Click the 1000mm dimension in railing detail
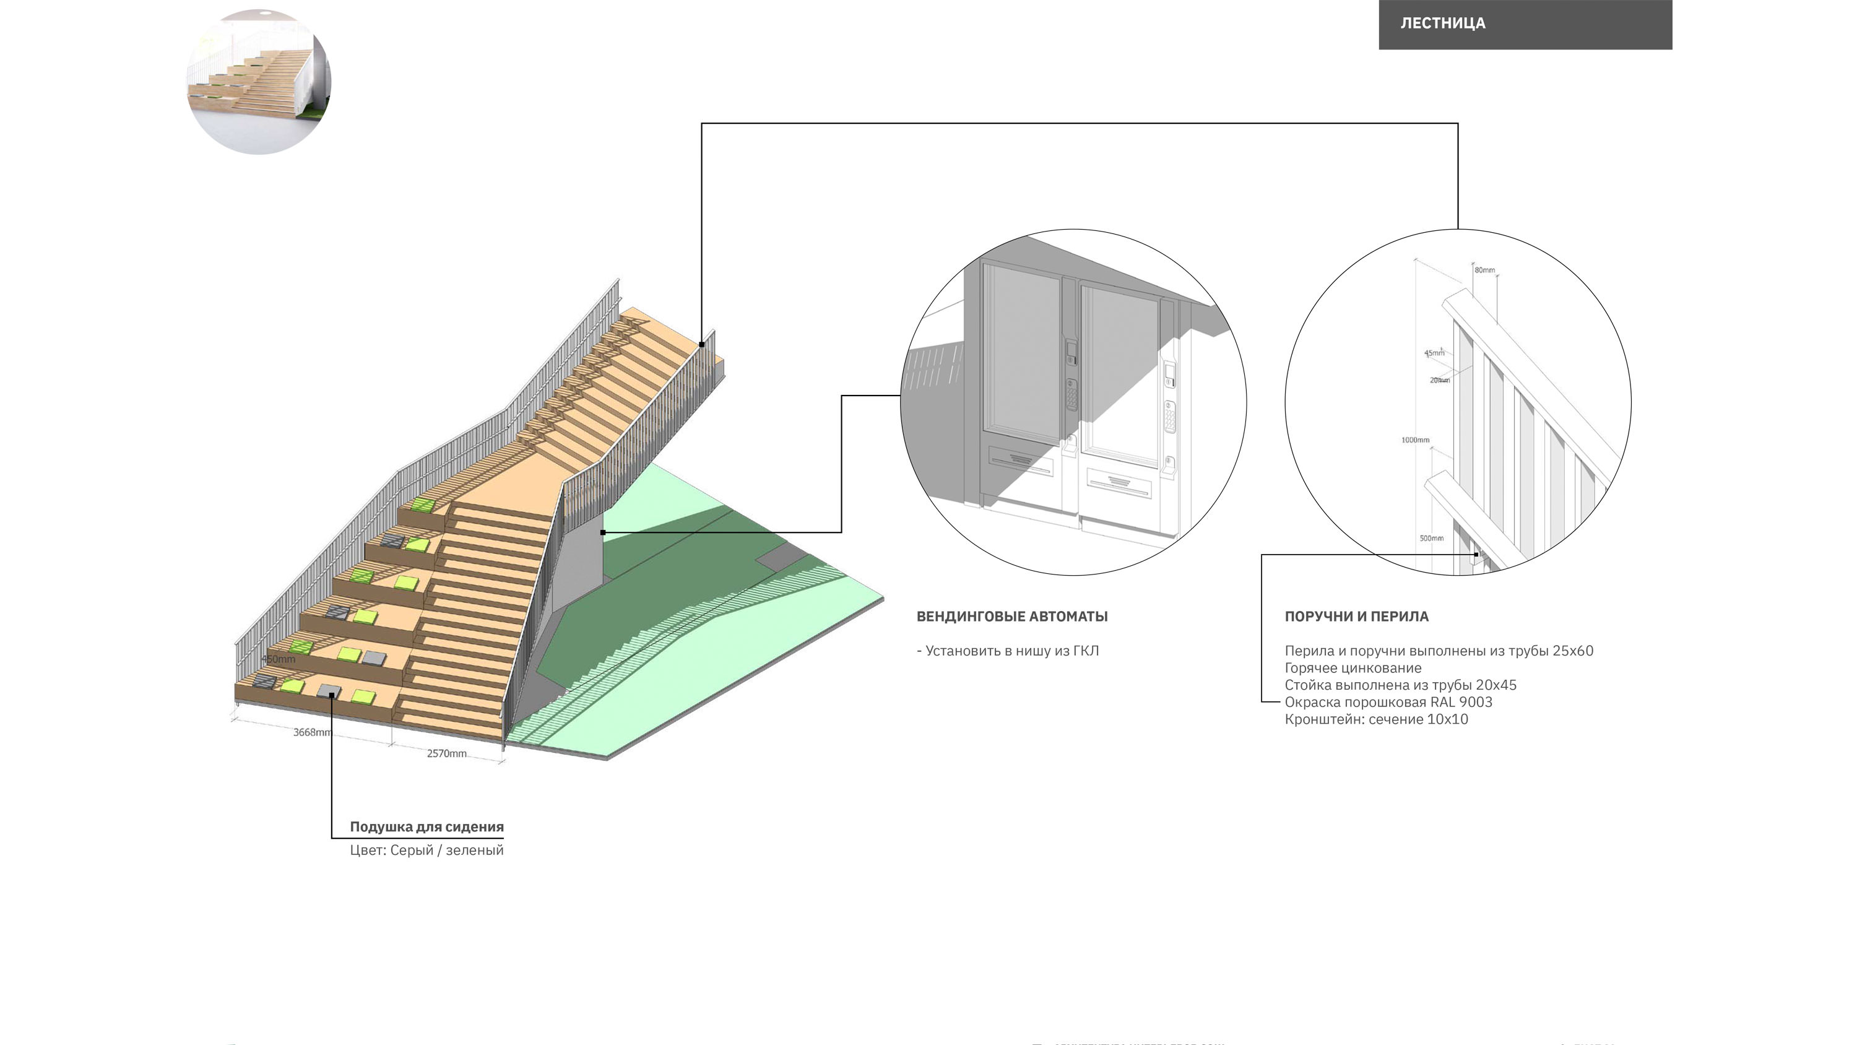Screen dimensions: 1857x1045 coord(1414,440)
